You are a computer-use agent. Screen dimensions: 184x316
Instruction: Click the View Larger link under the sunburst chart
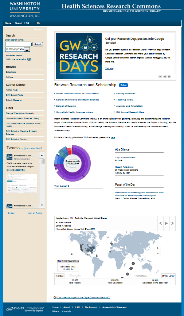[x=62, y=186]
